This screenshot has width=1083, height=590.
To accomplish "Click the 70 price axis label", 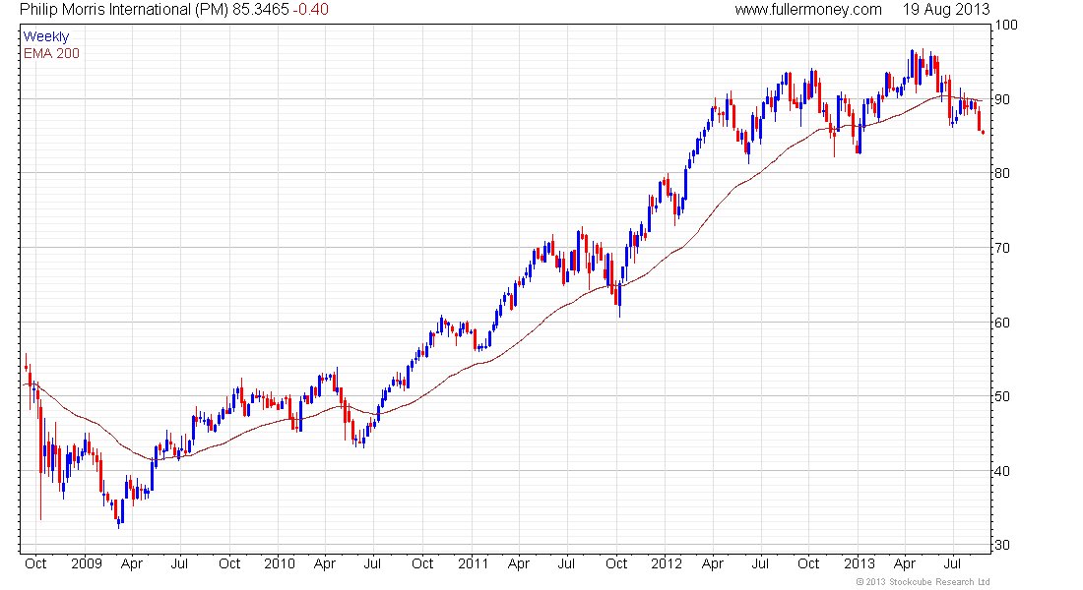I will [x=1001, y=248].
